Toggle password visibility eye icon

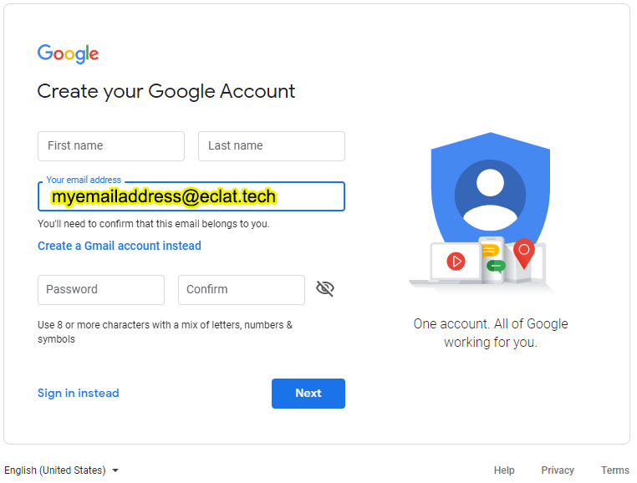325,289
